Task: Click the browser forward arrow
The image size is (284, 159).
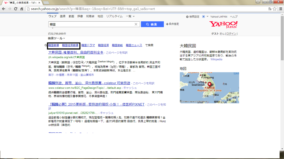Action: (x=10, y=9)
